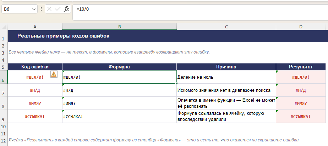Select the 'Результат' header cell
This screenshot has height=146, width=328.
click(x=301, y=67)
